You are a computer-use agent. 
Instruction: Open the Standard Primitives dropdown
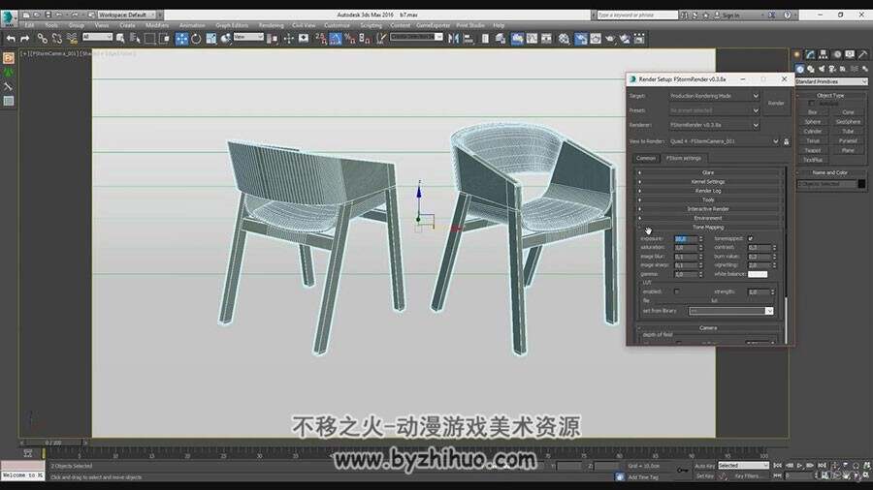831,81
